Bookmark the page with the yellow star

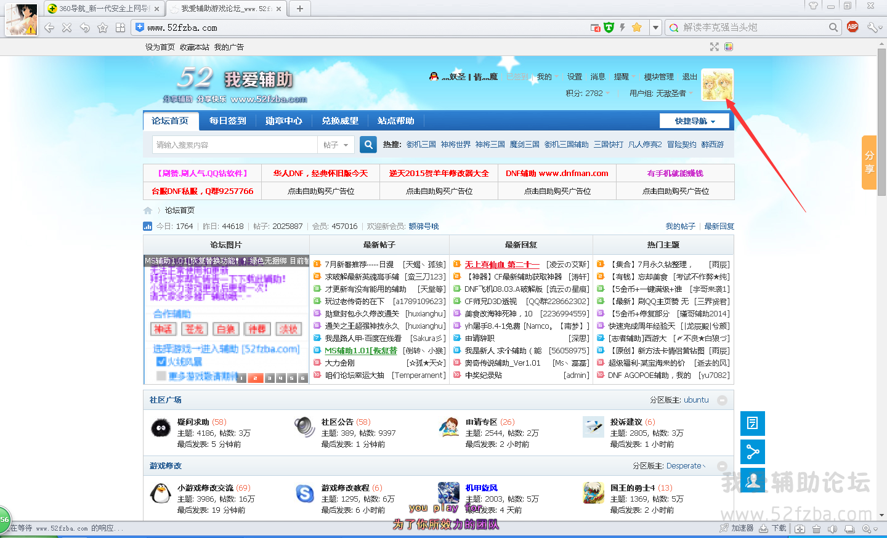point(637,27)
